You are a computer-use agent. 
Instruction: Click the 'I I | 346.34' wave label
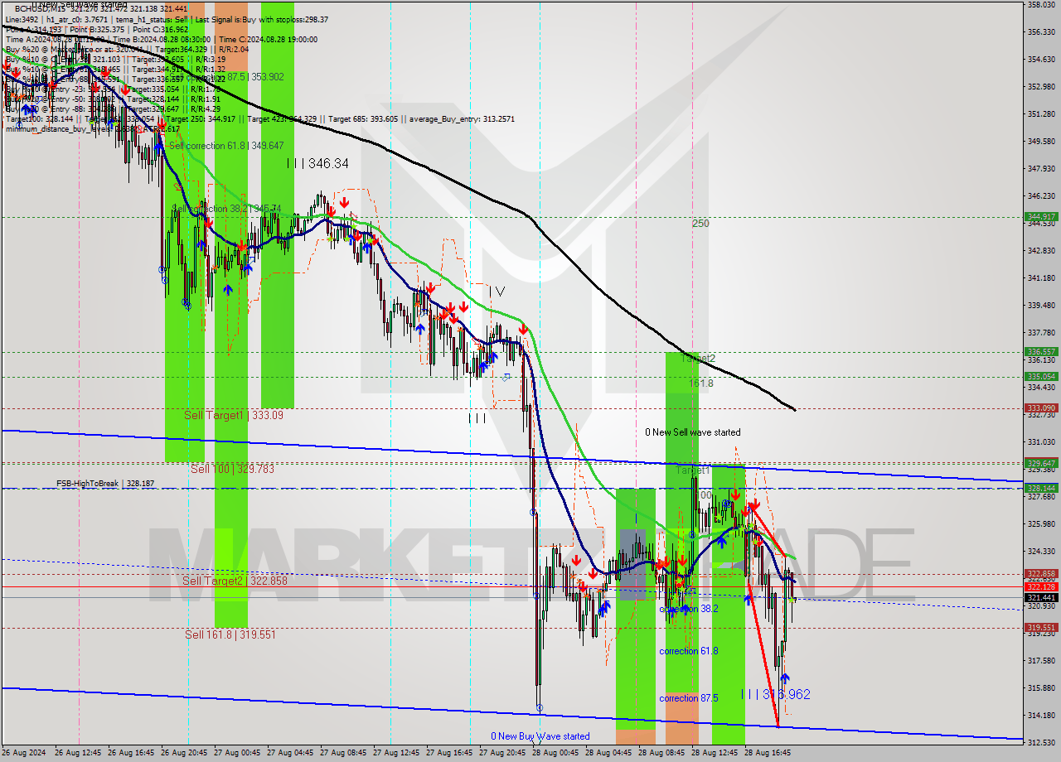tap(317, 164)
